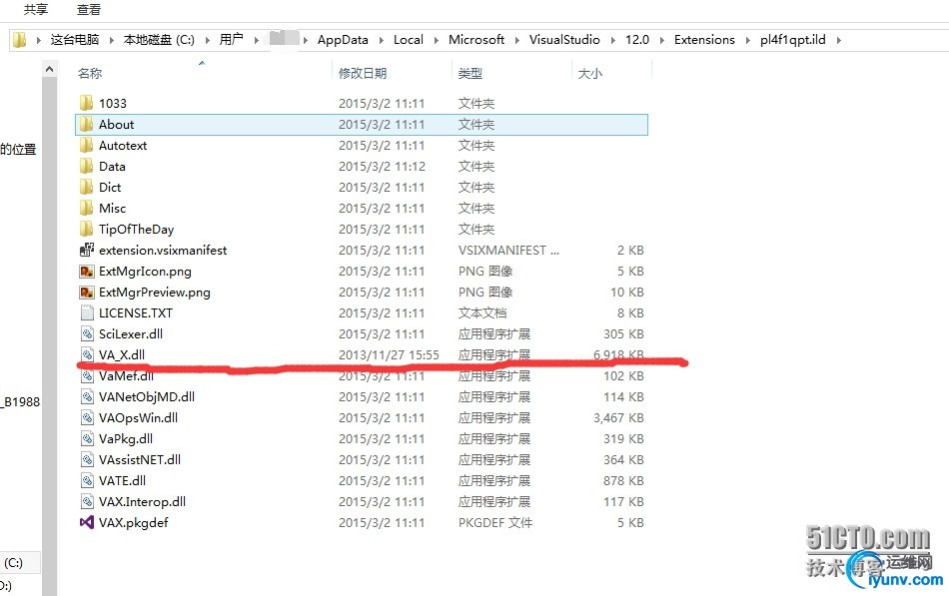Click the Data folder icon
949x596 pixels.
[x=87, y=166]
